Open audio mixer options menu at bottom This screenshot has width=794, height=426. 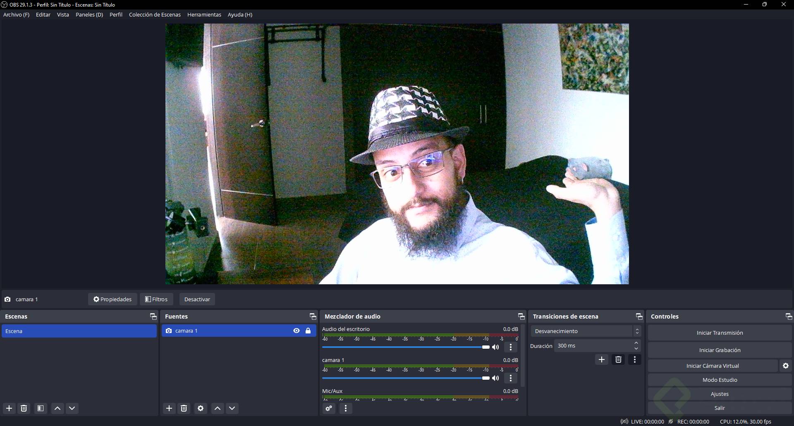pos(346,408)
